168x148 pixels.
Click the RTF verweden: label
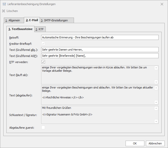click(19, 62)
